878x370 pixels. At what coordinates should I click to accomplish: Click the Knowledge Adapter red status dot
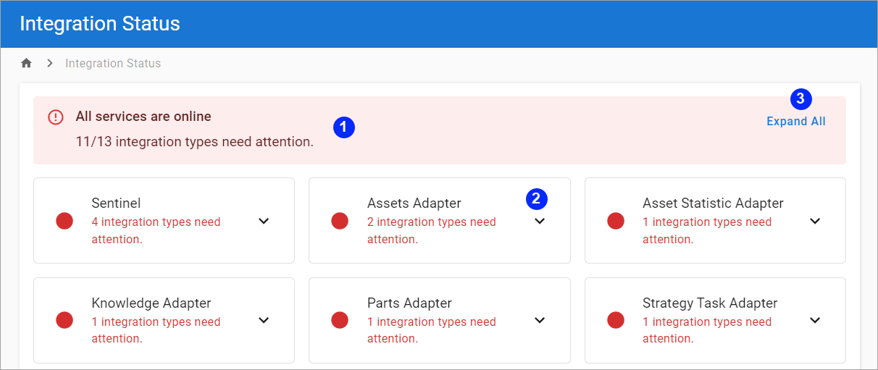click(x=64, y=320)
